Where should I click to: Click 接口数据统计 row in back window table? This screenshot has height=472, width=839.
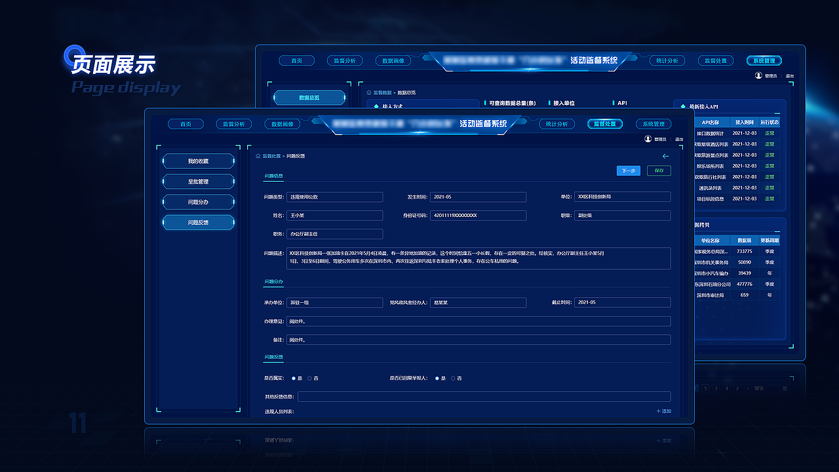click(x=737, y=132)
